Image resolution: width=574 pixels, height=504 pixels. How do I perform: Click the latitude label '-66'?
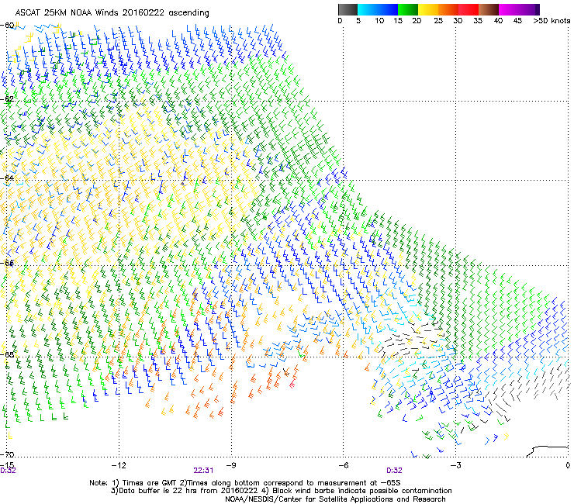tap(8, 263)
